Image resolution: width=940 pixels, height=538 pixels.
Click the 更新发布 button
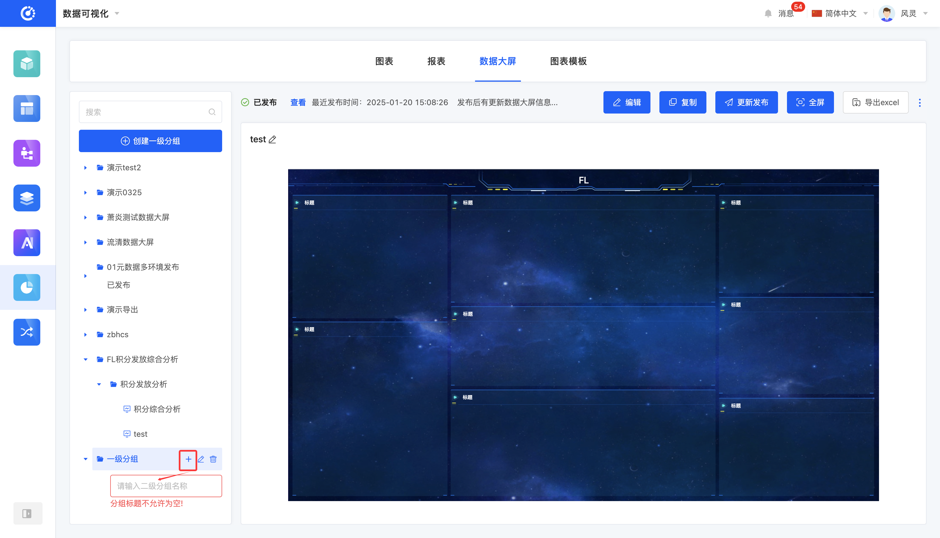pyautogui.click(x=746, y=103)
